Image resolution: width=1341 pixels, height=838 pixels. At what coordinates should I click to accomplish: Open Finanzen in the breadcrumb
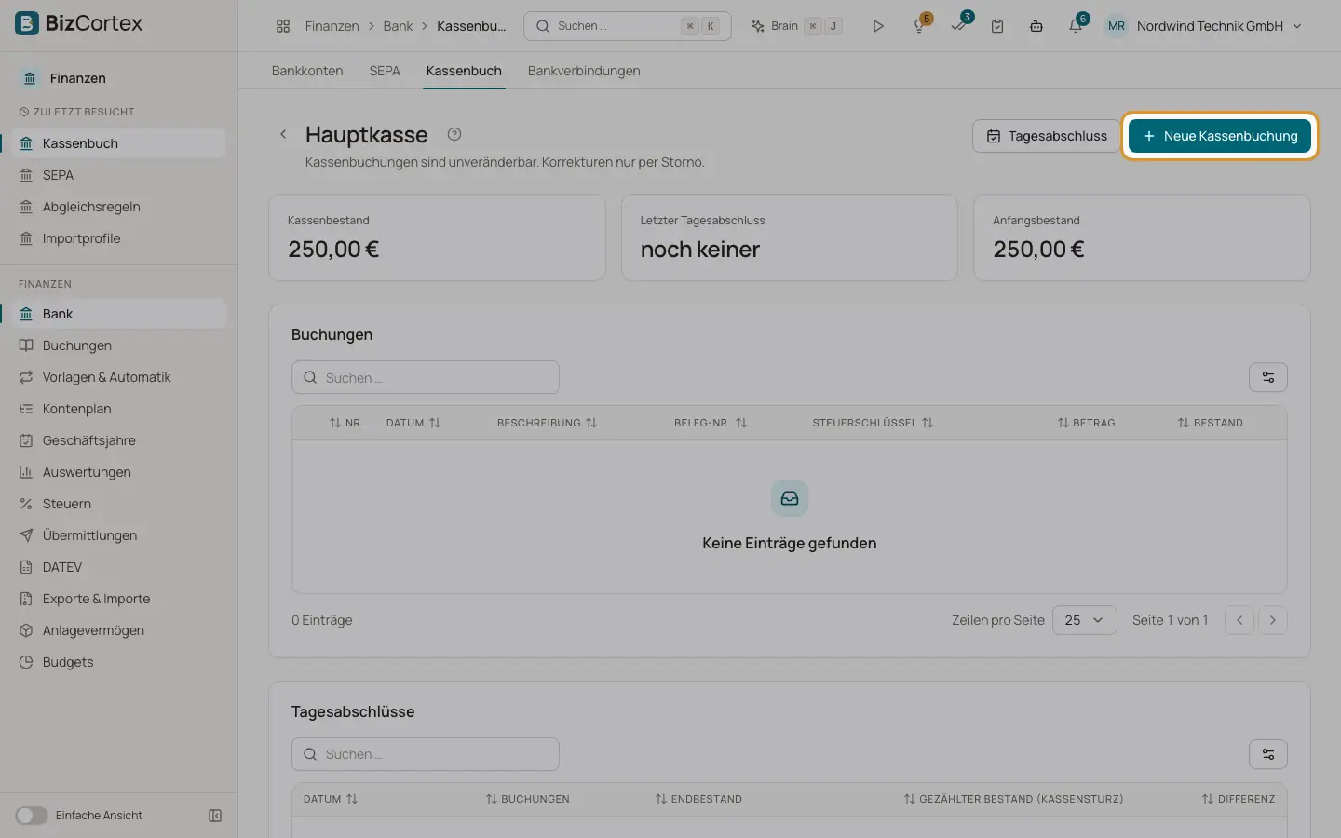[x=332, y=26]
